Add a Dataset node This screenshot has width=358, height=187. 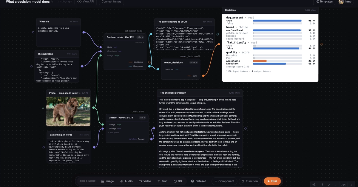click(x=198, y=181)
